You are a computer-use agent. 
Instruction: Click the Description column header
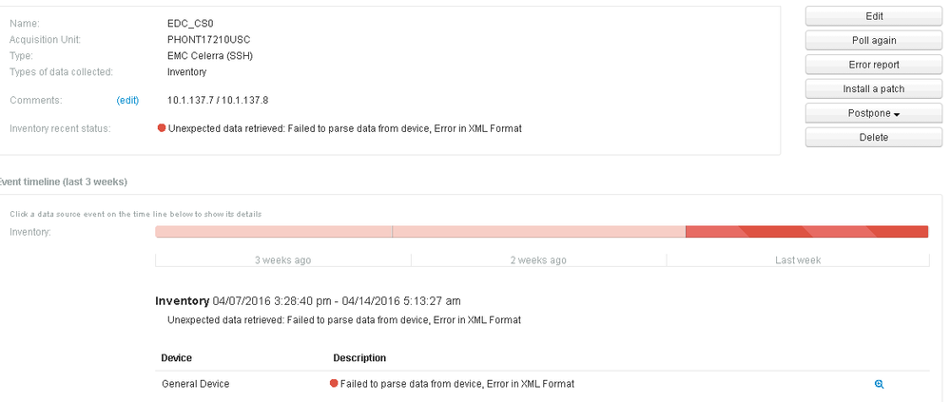click(x=359, y=358)
